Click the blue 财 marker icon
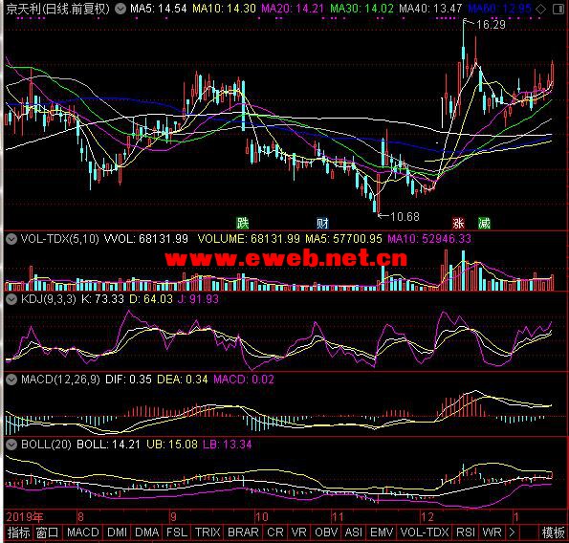The height and width of the screenshot is (543, 569). (322, 223)
